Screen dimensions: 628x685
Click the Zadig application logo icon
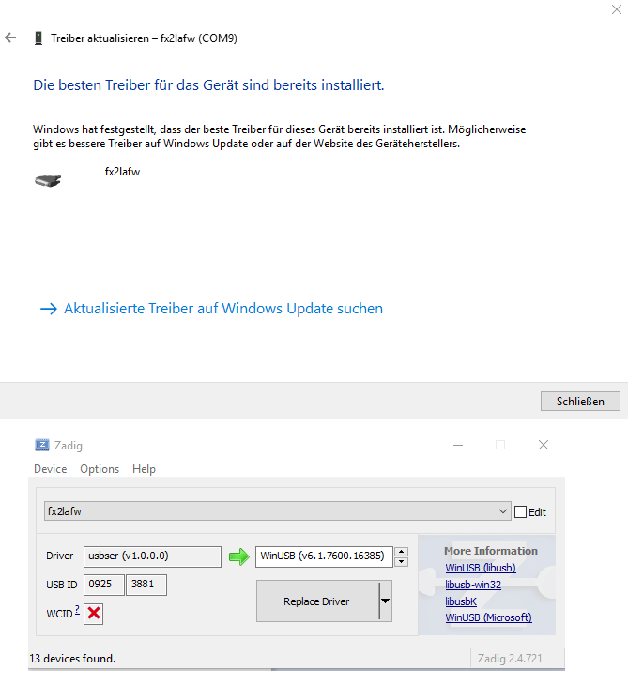pos(42,445)
